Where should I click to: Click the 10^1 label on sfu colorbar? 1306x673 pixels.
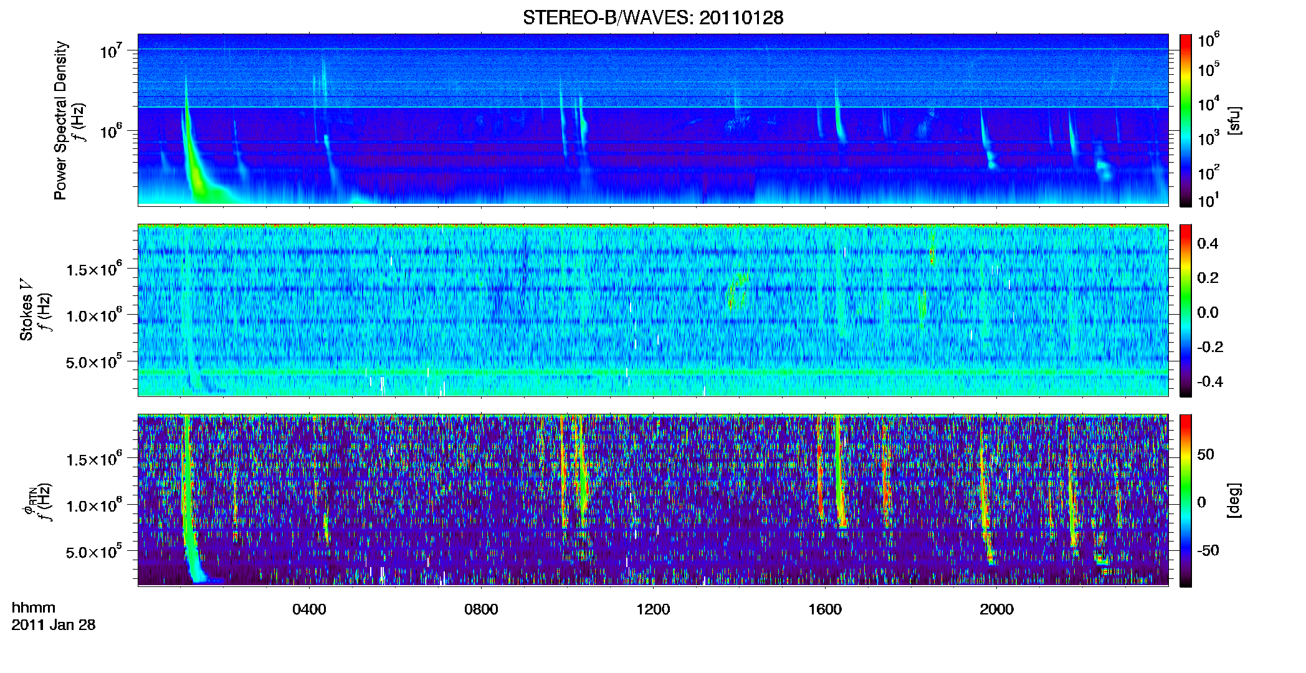coord(1209,201)
